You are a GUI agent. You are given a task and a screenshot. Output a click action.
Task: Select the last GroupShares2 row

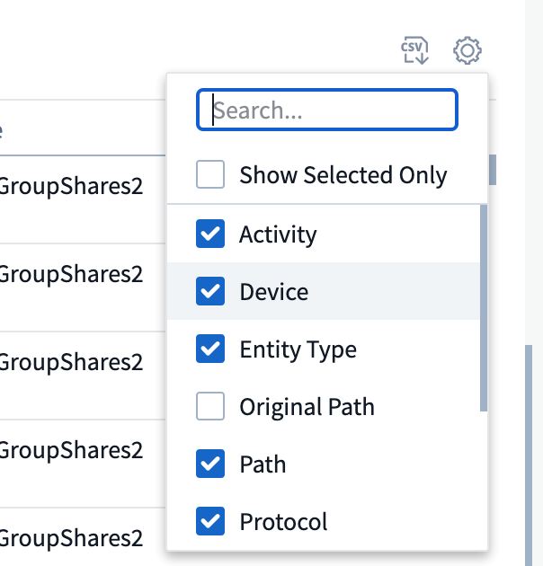(71, 537)
